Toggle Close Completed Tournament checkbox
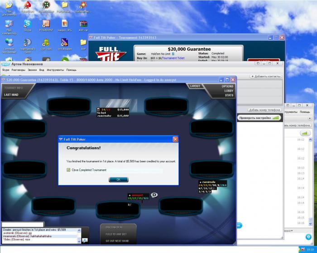 (68, 170)
